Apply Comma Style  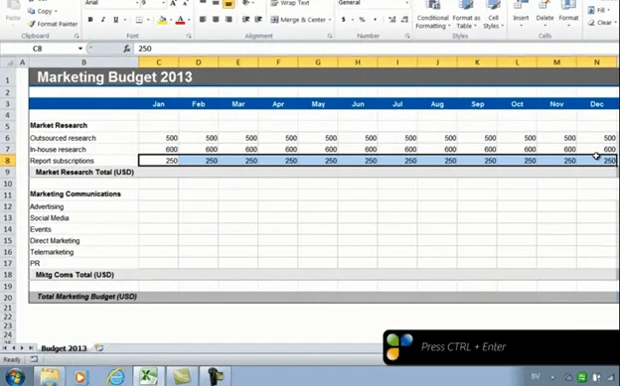click(x=375, y=20)
